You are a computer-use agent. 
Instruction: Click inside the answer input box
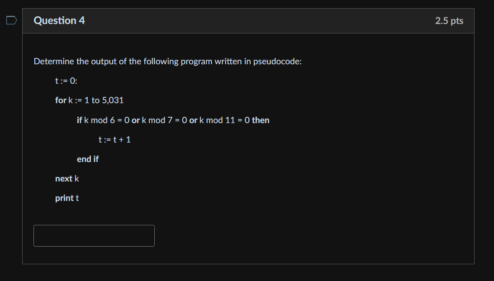click(x=94, y=235)
